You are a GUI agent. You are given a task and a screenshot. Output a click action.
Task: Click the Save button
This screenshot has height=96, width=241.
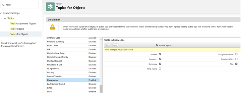(x=108, y=45)
